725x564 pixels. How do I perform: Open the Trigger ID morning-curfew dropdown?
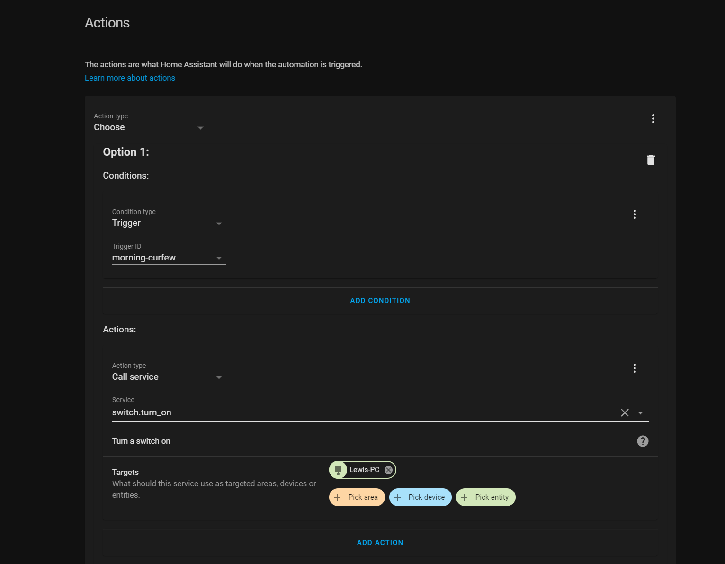[x=169, y=253]
